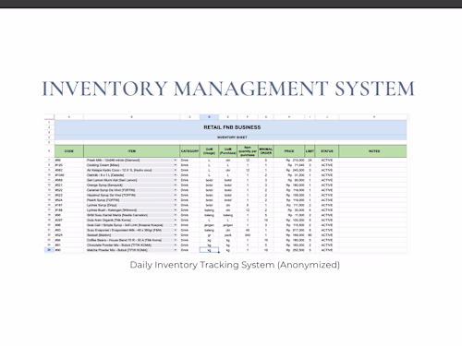Open the dropdown arrow on the Fresh Milk row
This screenshot has height=346, width=462.
pos(176,161)
